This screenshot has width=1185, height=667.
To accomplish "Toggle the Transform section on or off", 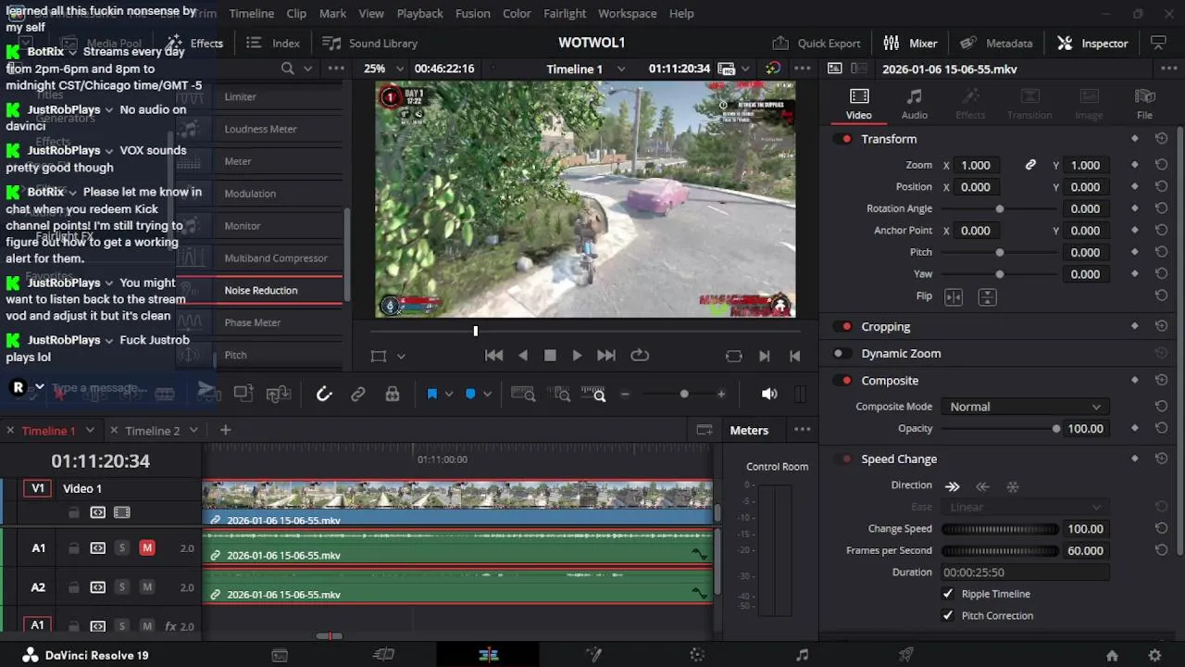I will point(843,139).
